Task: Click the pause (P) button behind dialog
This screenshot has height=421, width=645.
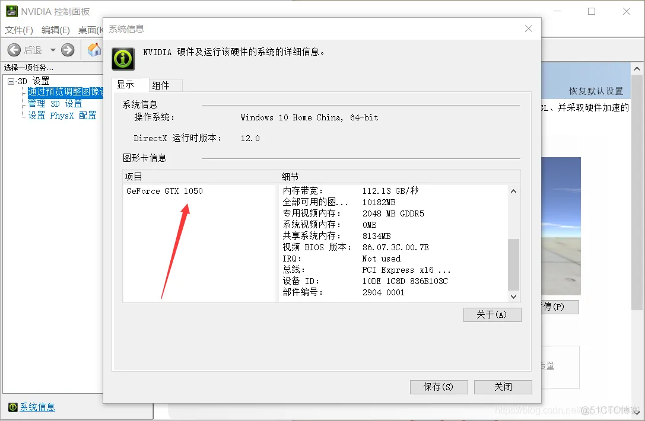Action: pos(560,307)
